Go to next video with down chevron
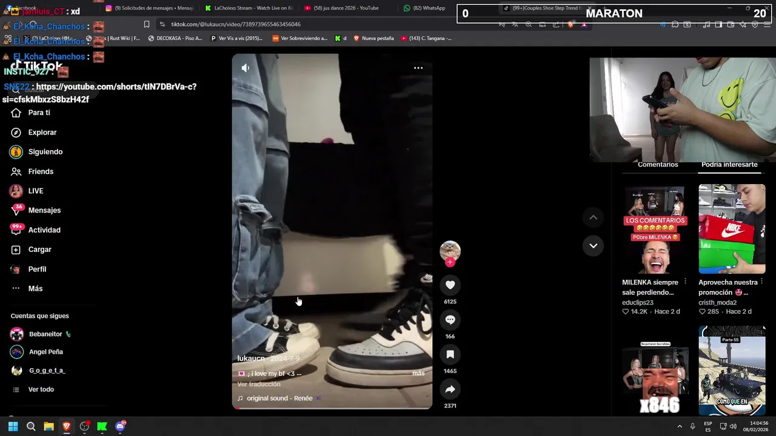This screenshot has height=436, width=776. point(594,246)
